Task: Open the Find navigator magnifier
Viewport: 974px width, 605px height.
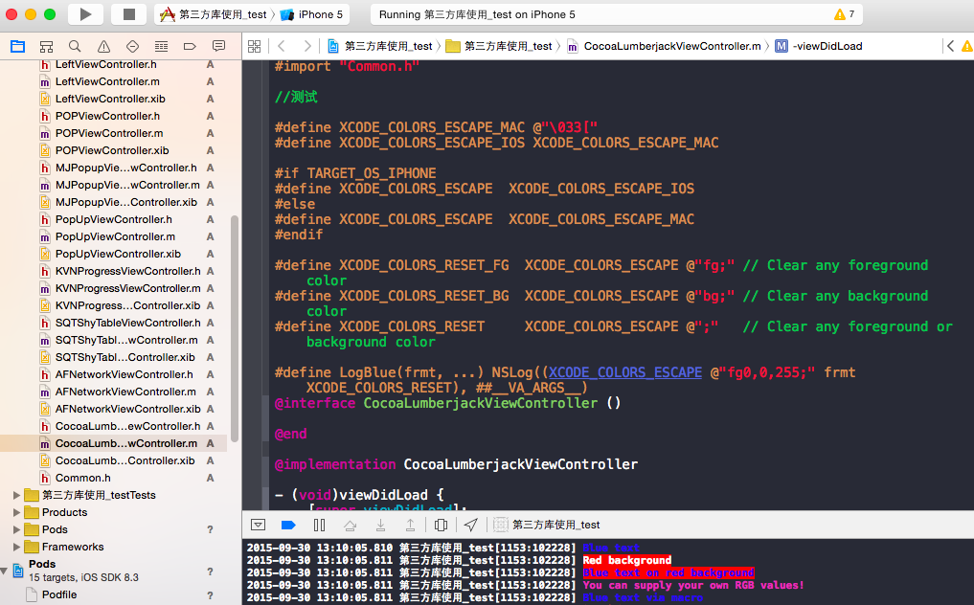Action: click(x=75, y=46)
